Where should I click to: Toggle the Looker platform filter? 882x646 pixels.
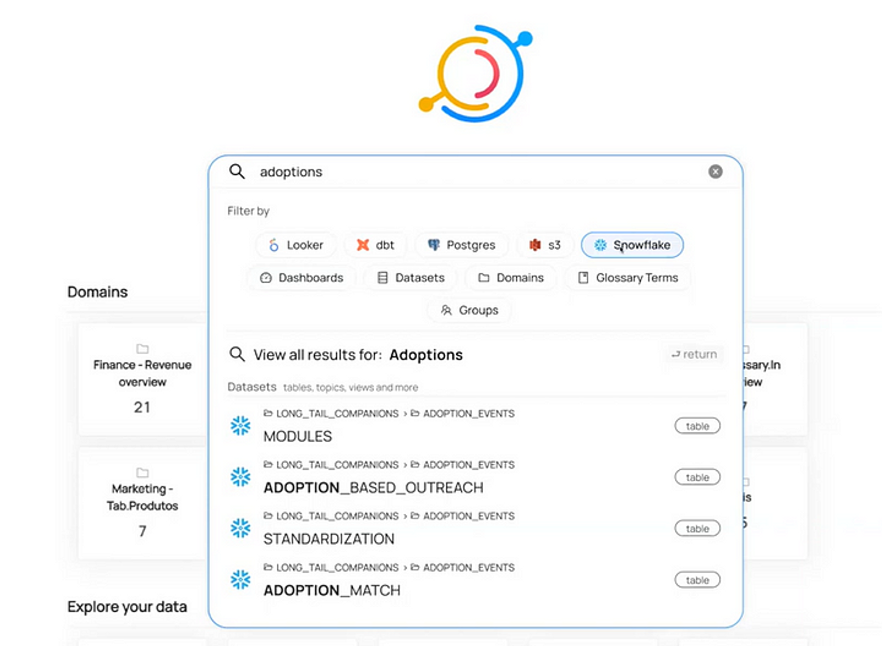296,245
